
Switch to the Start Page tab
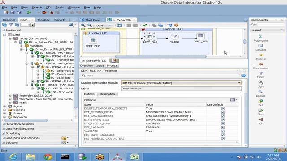tap(92, 20)
